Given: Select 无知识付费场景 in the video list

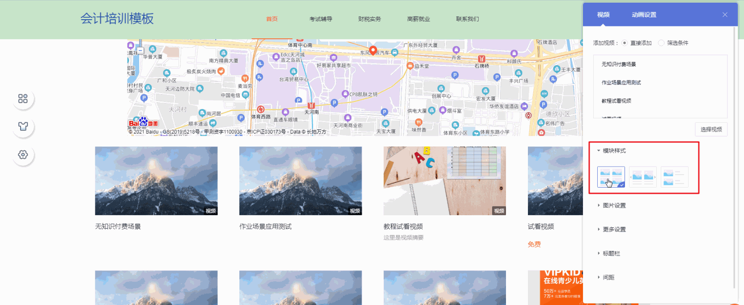Looking at the screenshot, I should click(619, 64).
